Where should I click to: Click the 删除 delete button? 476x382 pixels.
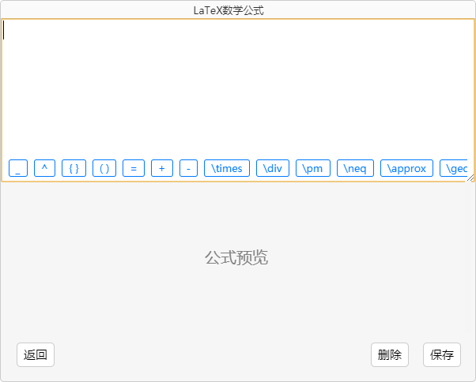pos(390,354)
